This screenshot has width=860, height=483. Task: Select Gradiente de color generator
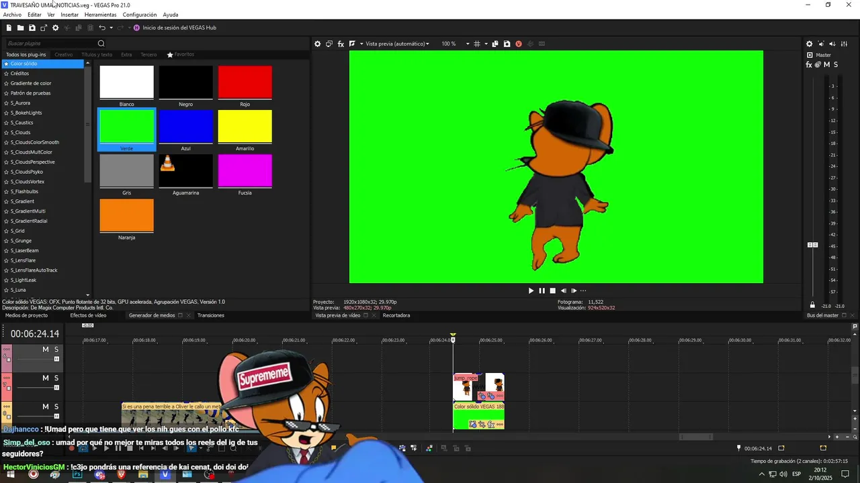[31, 83]
